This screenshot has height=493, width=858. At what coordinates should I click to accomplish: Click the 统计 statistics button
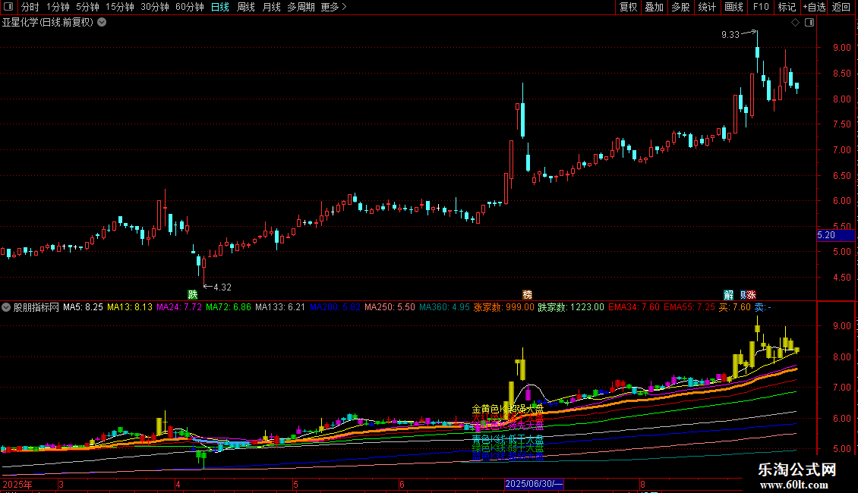707,7
